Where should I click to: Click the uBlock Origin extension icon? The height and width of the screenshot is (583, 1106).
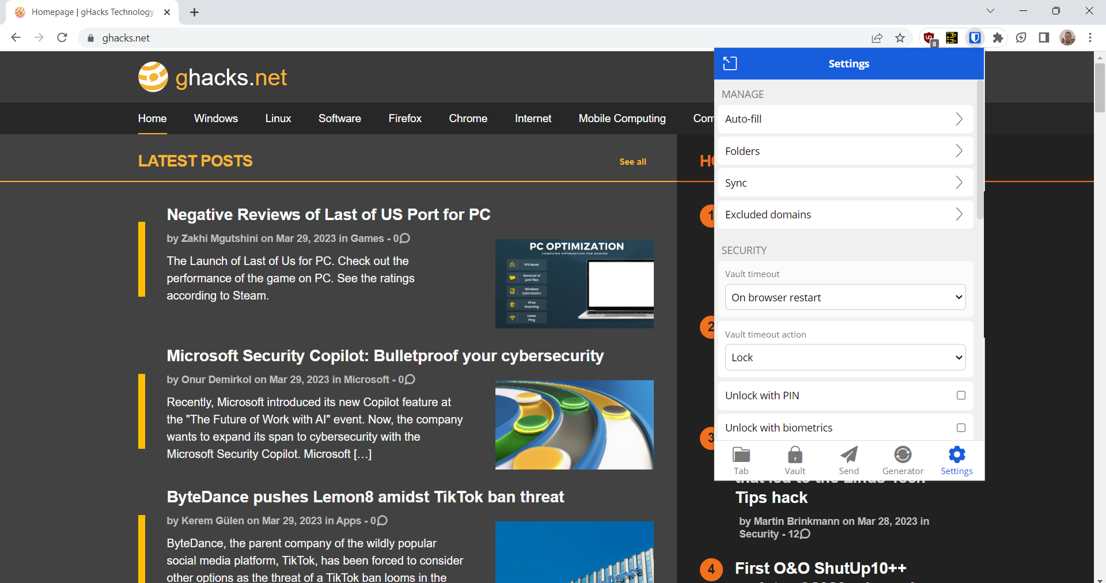pos(929,37)
